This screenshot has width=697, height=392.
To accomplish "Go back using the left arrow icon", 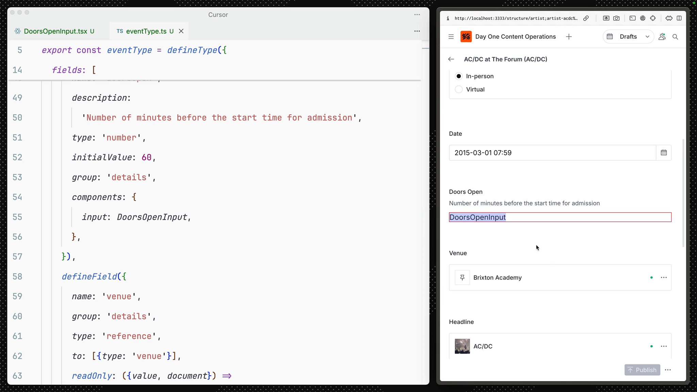I will 451,59.
